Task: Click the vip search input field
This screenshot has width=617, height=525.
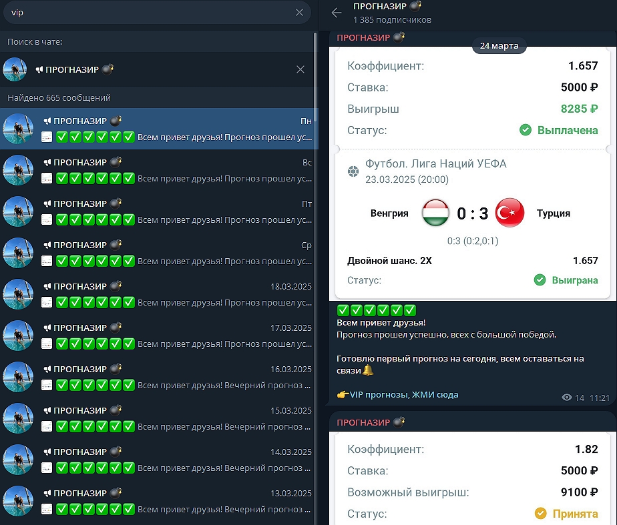Action: click(x=147, y=13)
